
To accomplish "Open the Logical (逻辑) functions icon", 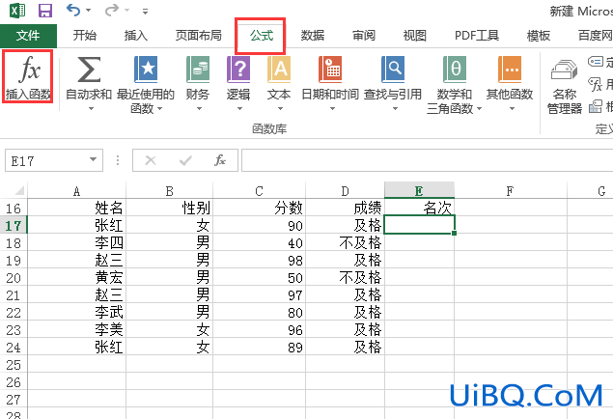I will (x=238, y=70).
